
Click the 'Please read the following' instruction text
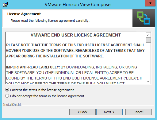(50, 21)
